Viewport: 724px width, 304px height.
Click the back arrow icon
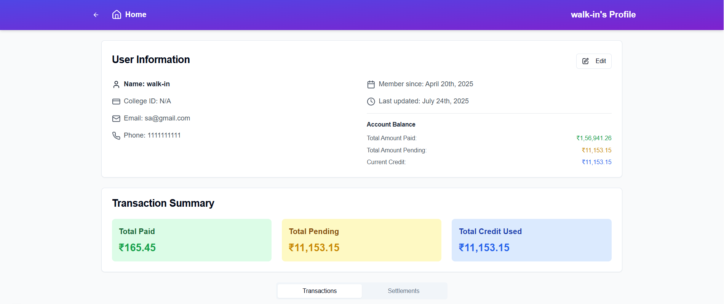(x=96, y=15)
